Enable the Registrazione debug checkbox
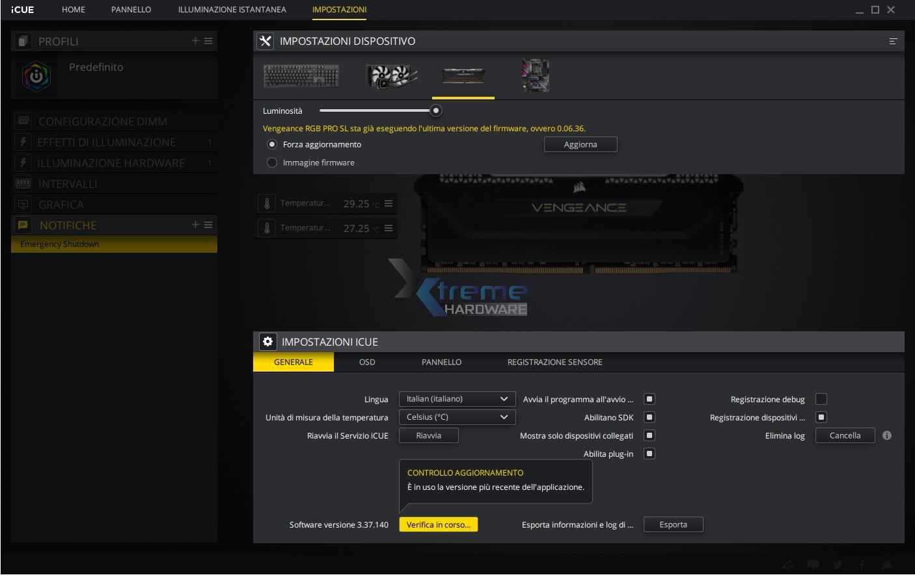Screen dimensions: 915x575 821,399
